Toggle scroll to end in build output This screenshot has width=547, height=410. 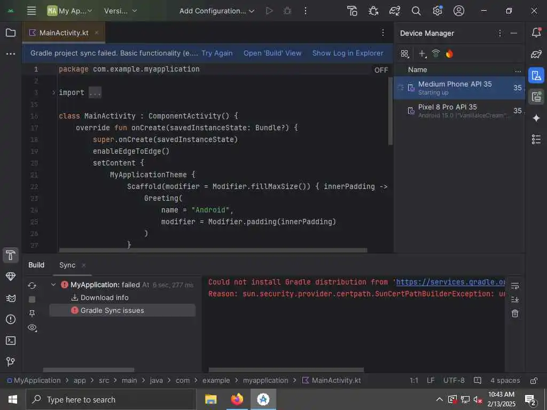pyautogui.click(x=515, y=299)
